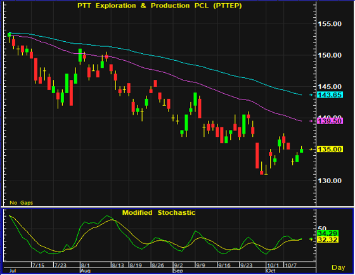Click the magenta arrow beside 139.50
This screenshot has width=355, height=275.
(x=311, y=121)
